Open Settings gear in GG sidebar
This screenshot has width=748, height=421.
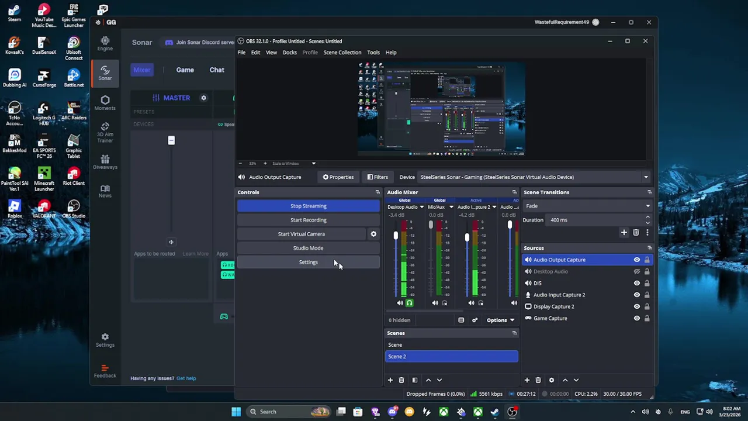coord(105,340)
